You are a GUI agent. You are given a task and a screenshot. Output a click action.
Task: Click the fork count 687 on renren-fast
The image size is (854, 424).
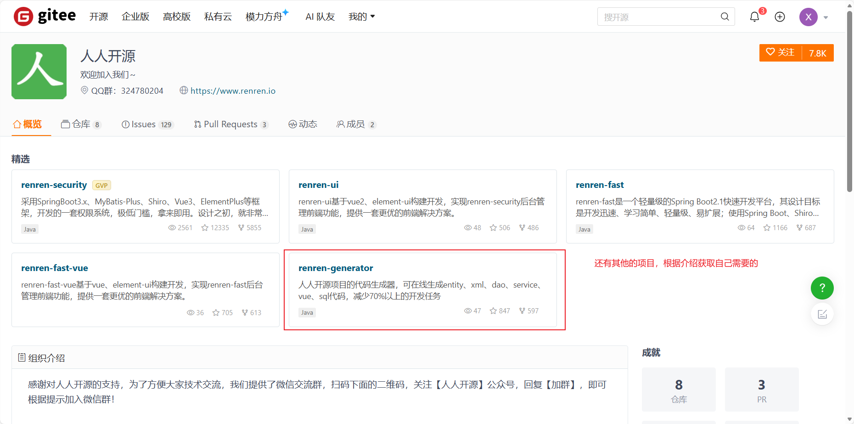pos(806,227)
